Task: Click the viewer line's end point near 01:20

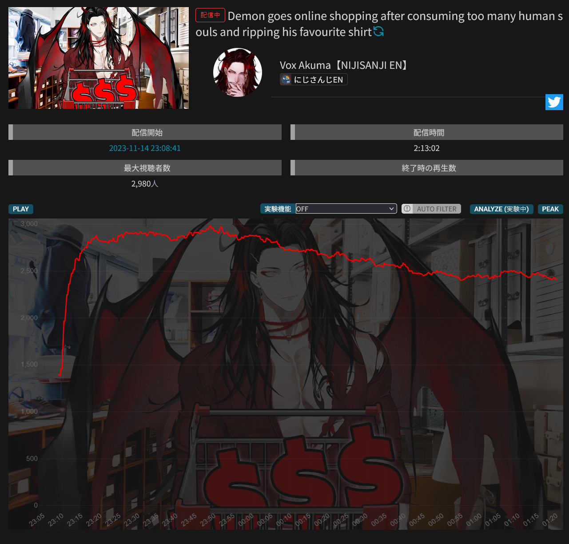Action: [556, 279]
